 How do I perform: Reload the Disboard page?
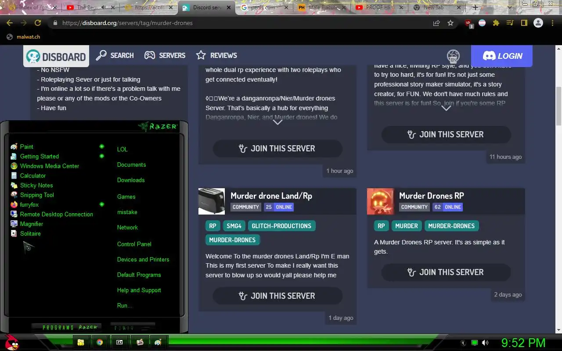38,23
